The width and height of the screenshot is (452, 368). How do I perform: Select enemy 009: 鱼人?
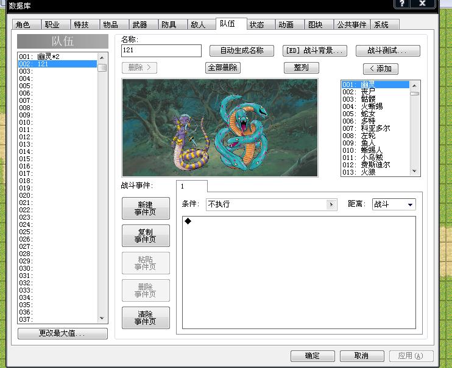[375, 143]
